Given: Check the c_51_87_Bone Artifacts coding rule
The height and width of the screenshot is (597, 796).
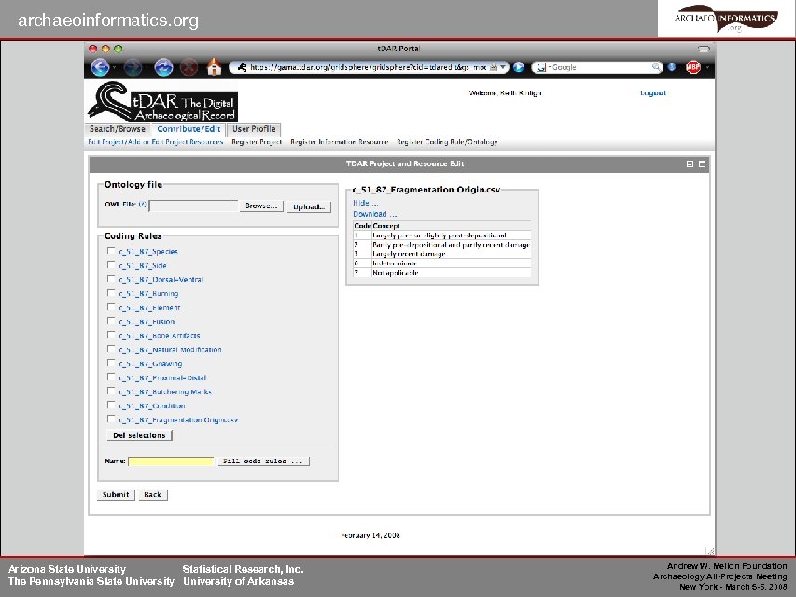Looking at the screenshot, I should point(111,334).
